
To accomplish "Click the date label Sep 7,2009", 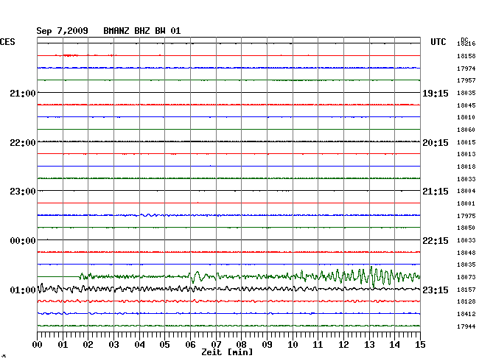I will [62, 31].
